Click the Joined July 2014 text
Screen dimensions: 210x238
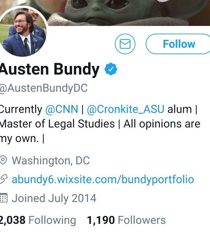pos(54,198)
